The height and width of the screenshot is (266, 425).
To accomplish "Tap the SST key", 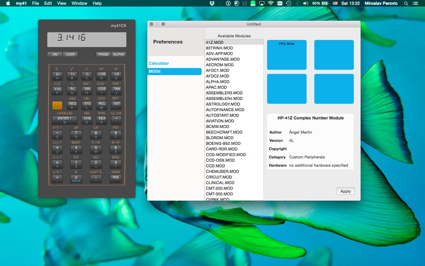I will [117, 105].
